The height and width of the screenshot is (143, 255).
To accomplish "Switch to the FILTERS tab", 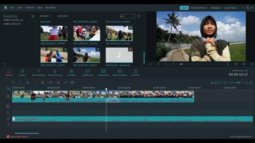I will pyautogui.click(x=71, y=73).
